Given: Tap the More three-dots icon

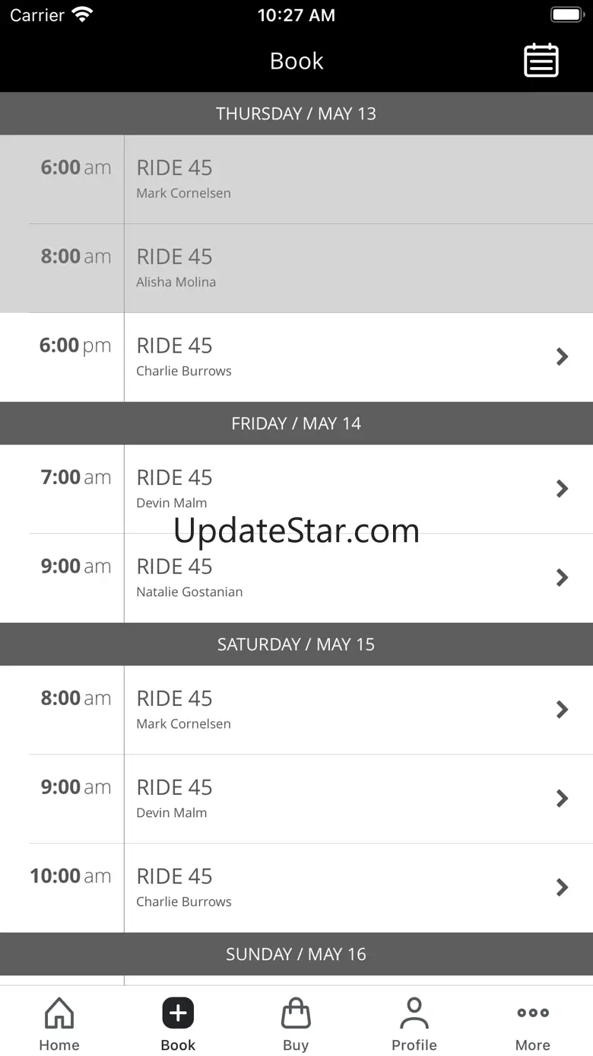Looking at the screenshot, I should pos(532,1013).
